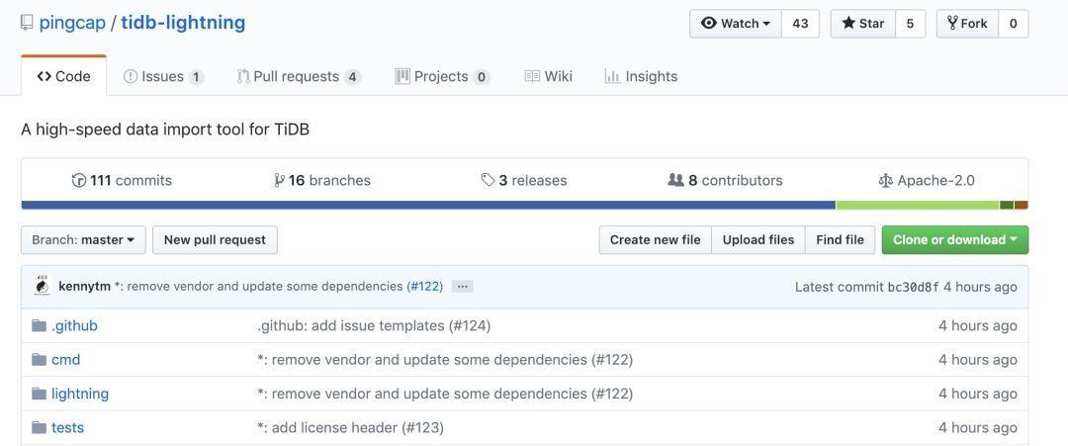
Task: Click the Find file button
Action: tap(840, 239)
